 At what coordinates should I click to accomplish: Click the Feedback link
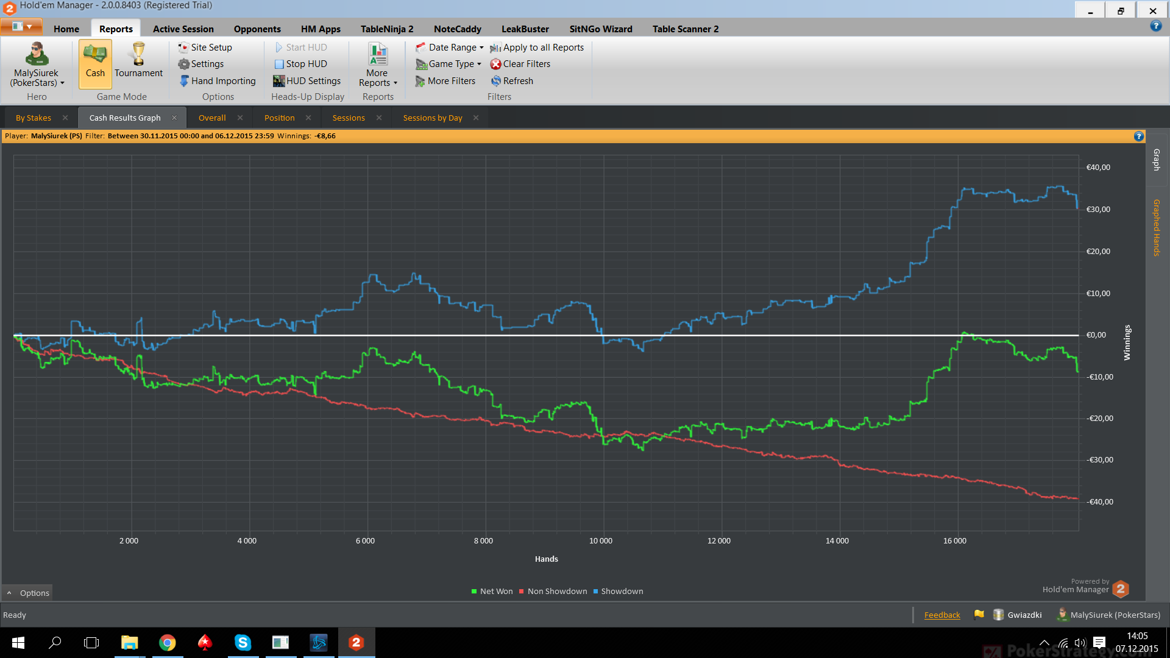[942, 615]
